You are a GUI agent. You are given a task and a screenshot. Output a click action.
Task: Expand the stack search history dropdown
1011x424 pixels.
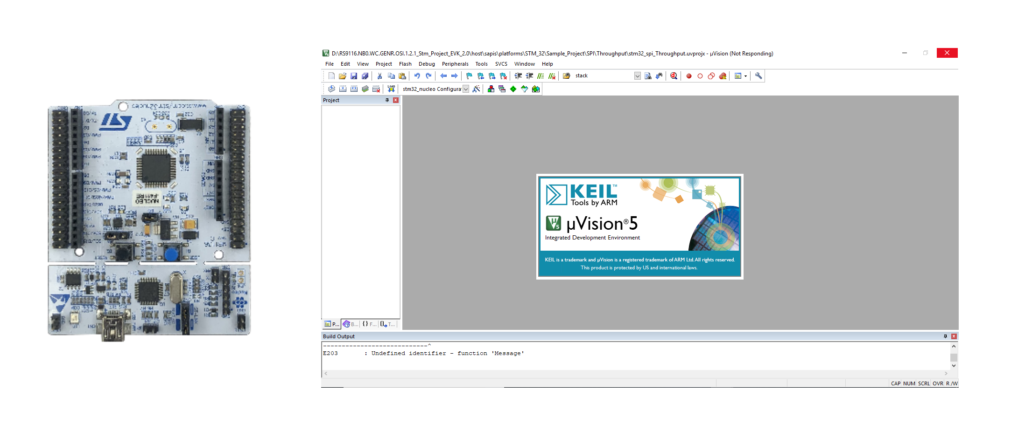pos(637,75)
